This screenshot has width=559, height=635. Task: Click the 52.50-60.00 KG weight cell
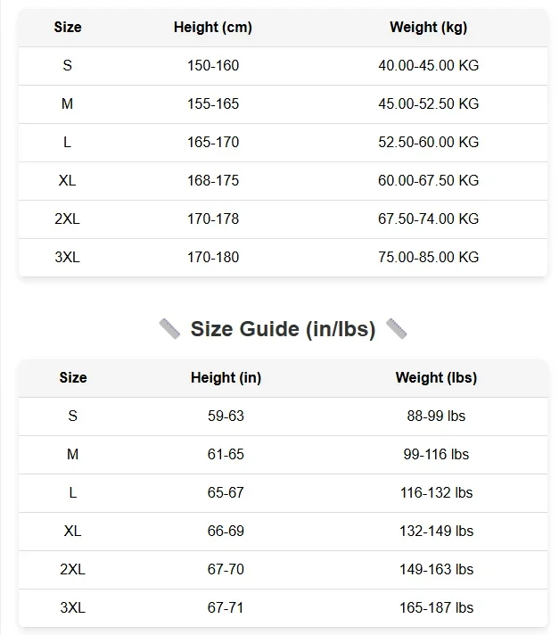tap(428, 143)
